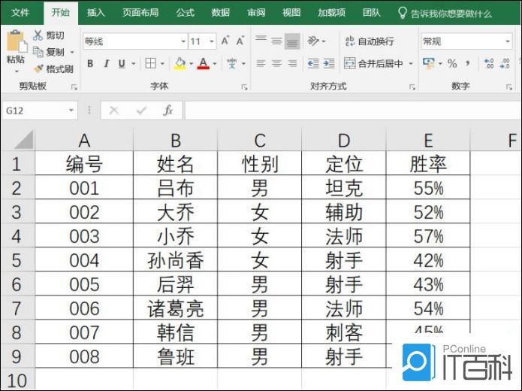Align text left
The width and height of the screenshot is (522, 391).
(261, 63)
